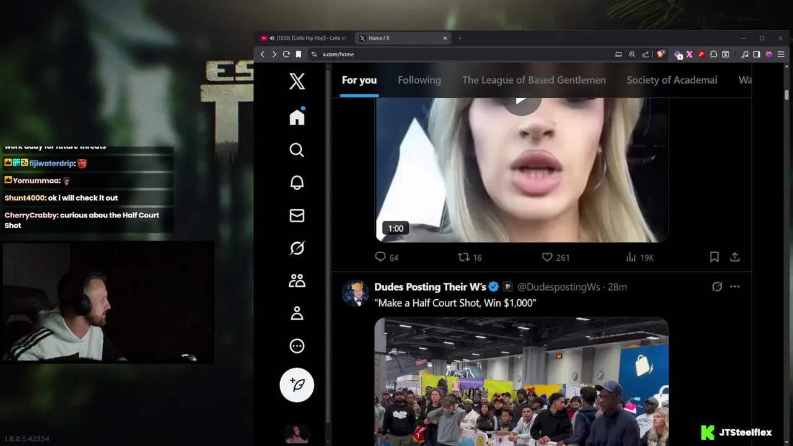The height and width of the screenshot is (446, 793).
Task: Open the red extension icon in toolbar
Action: [x=701, y=55]
